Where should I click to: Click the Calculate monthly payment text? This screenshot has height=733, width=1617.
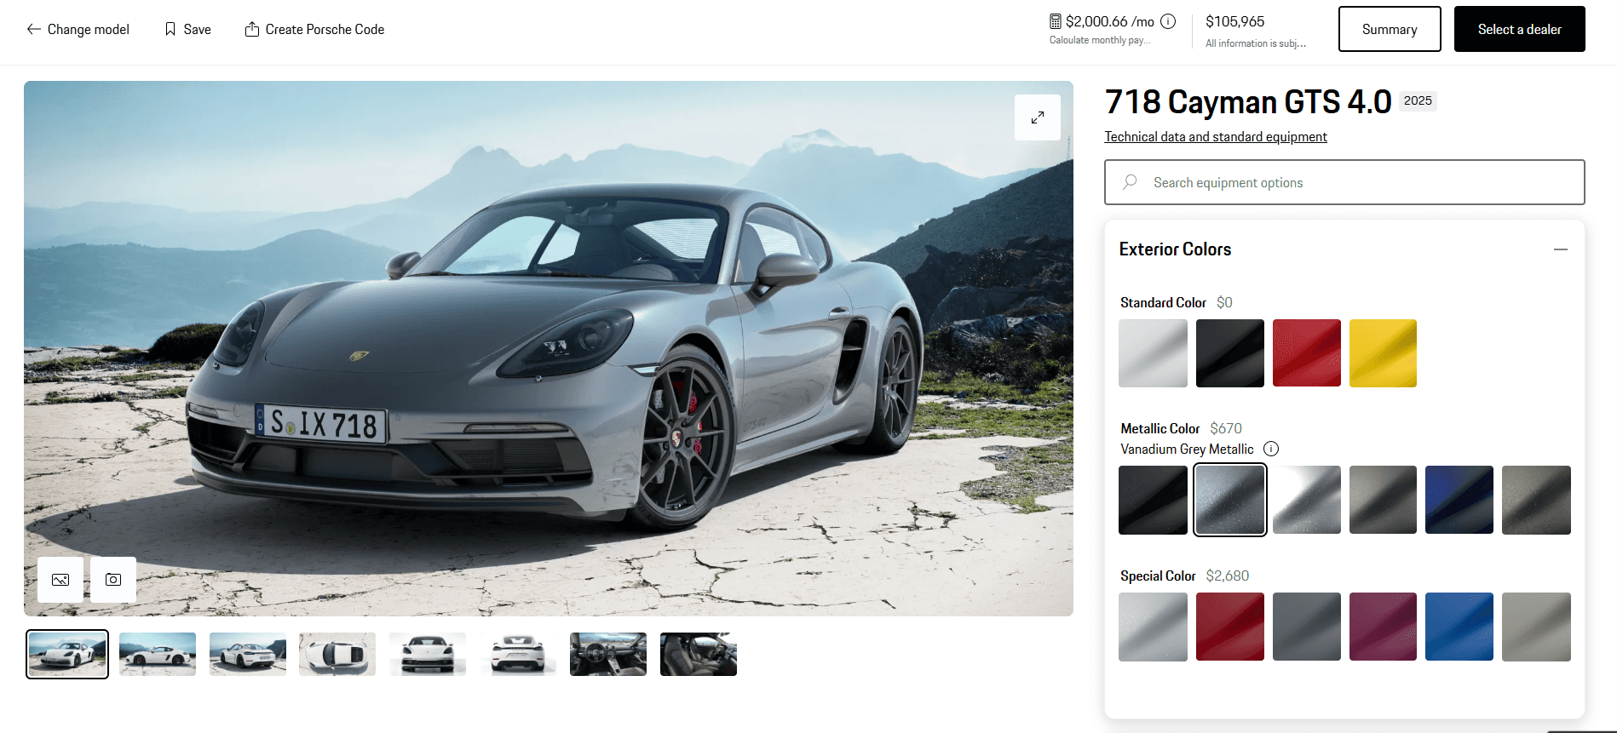[1100, 40]
